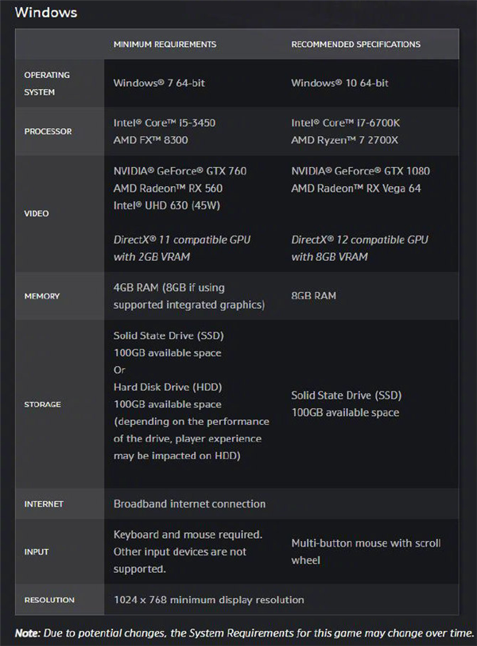Screen dimensions: 477x646
Task: Click the Internet row label
Action: coord(44,504)
